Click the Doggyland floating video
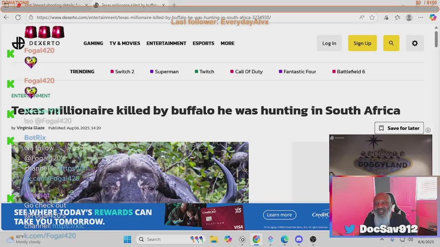The width and height of the screenshot is (440, 247). pos(381,155)
